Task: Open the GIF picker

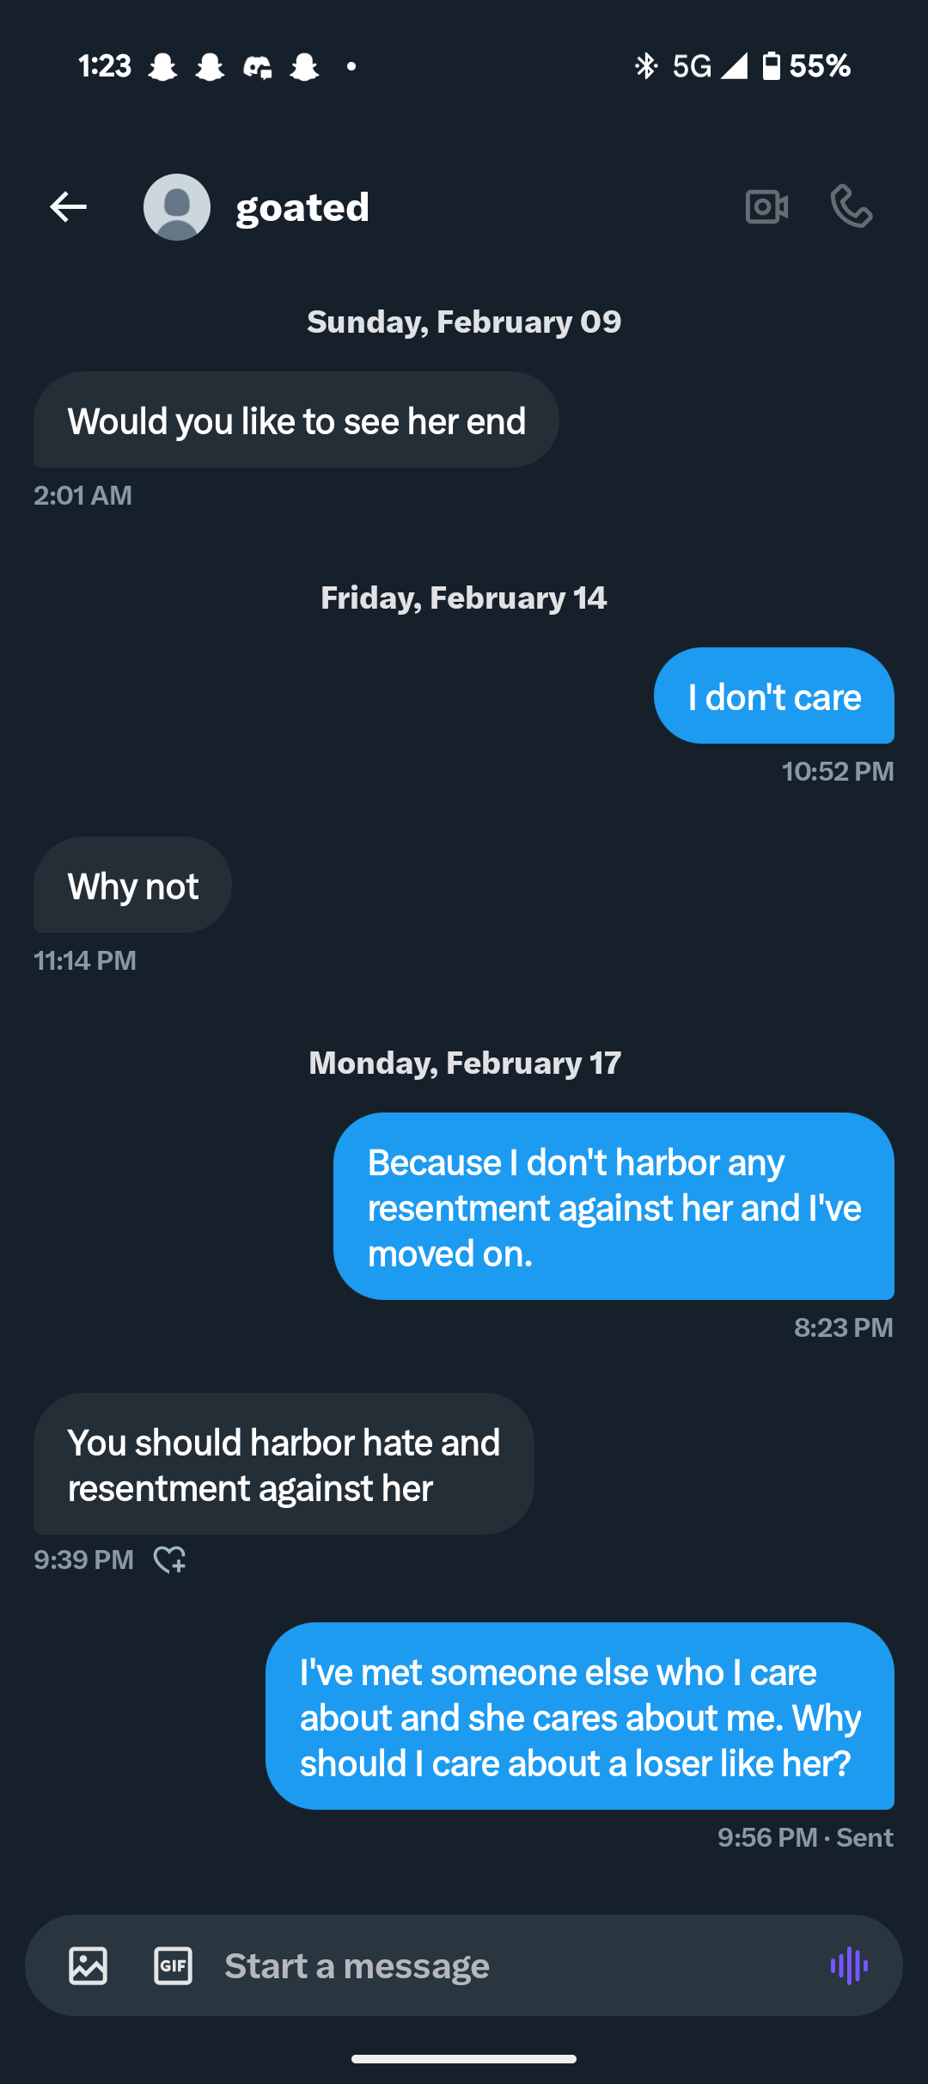Action: [173, 1965]
